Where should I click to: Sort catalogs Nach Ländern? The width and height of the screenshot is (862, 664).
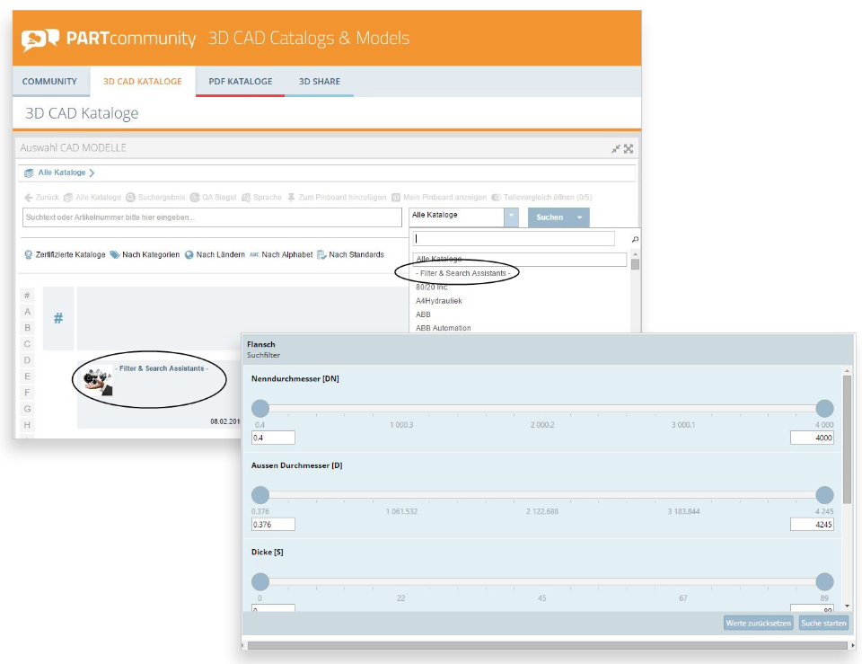(215, 254)
